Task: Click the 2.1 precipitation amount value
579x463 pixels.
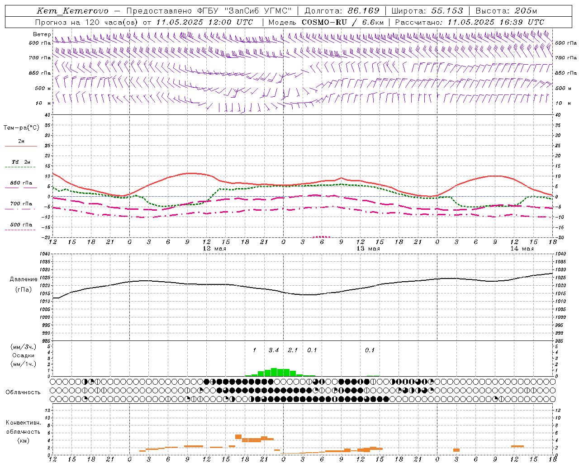Action: point(293,350)
